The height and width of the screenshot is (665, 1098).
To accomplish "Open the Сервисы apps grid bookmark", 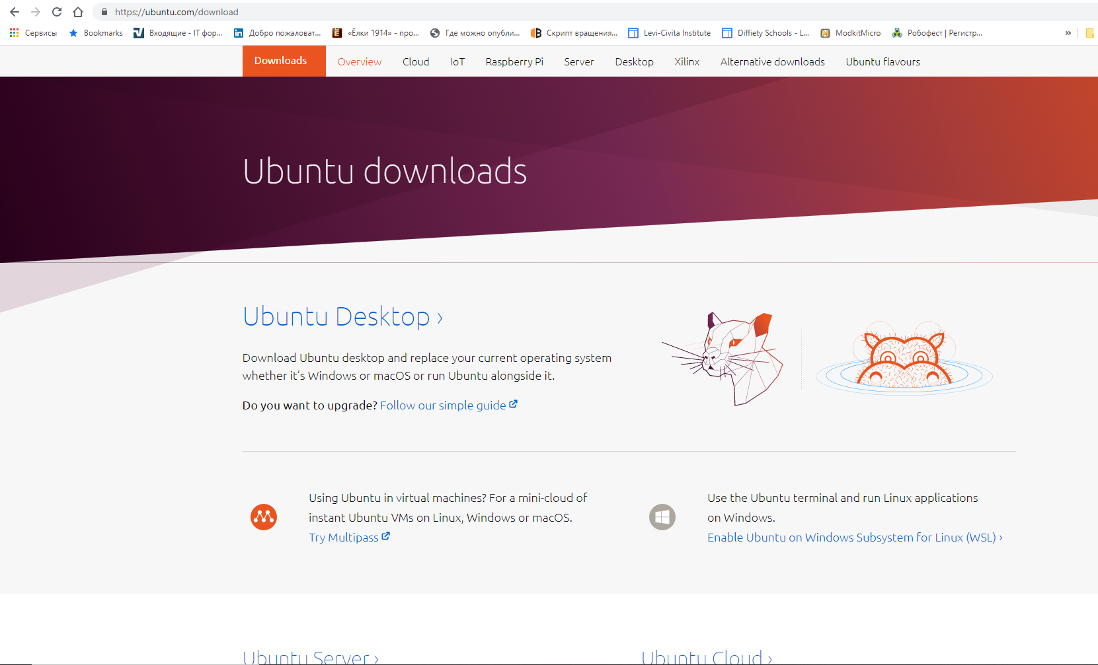I will [33, 33].
